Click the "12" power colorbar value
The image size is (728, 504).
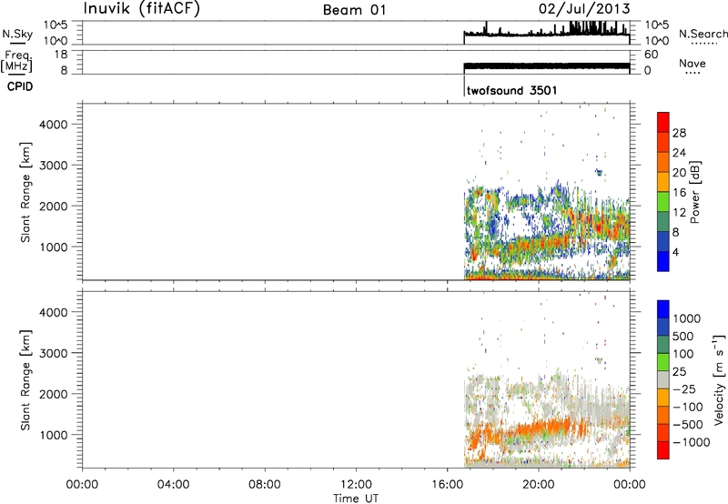(679, 213)
